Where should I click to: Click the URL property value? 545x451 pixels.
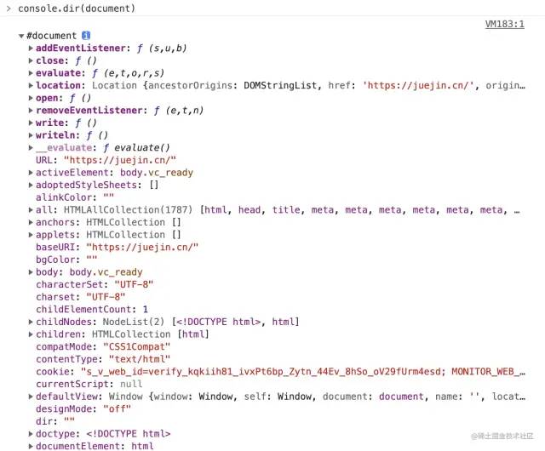click(120, 160)
